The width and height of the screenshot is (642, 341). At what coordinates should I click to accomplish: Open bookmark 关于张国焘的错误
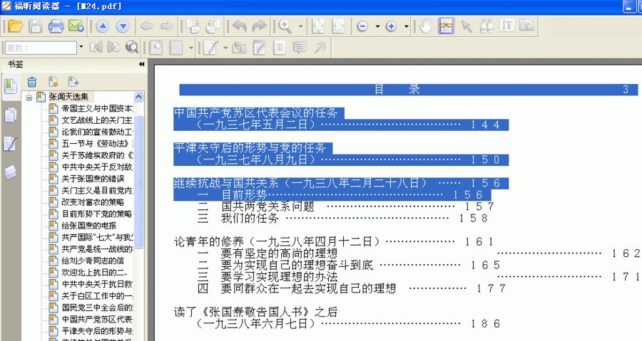coord(93,179)
